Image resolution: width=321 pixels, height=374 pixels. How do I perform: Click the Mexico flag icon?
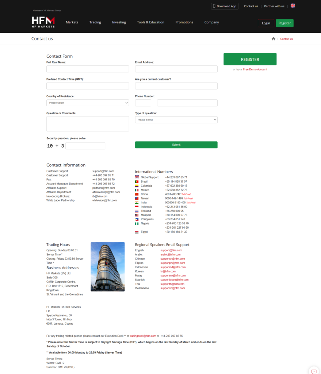[x=137, y=190]
